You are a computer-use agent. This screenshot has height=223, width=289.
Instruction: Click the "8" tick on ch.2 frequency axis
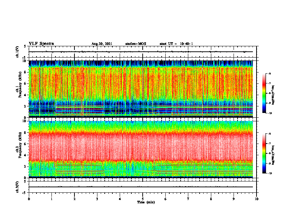(x=26, y=133)
